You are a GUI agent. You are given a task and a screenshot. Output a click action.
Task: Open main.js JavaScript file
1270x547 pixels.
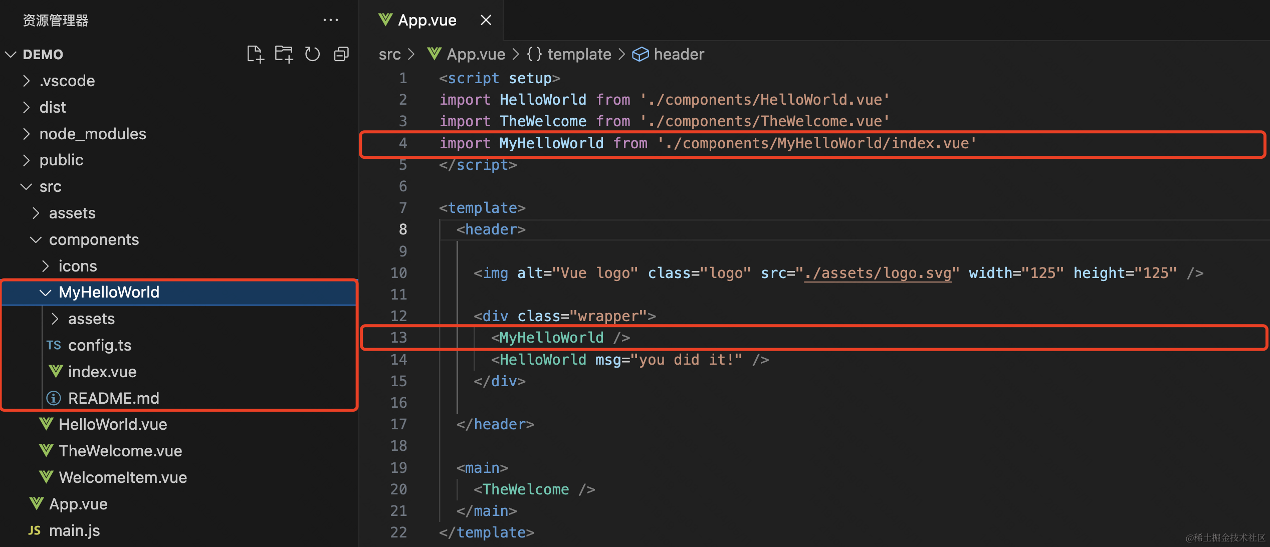[x=74, y=530]
